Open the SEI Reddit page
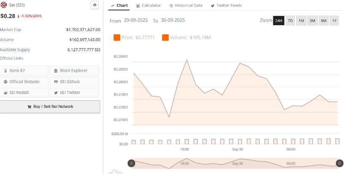The width and height of the screenshot is (348, 175). coord(24,92)
